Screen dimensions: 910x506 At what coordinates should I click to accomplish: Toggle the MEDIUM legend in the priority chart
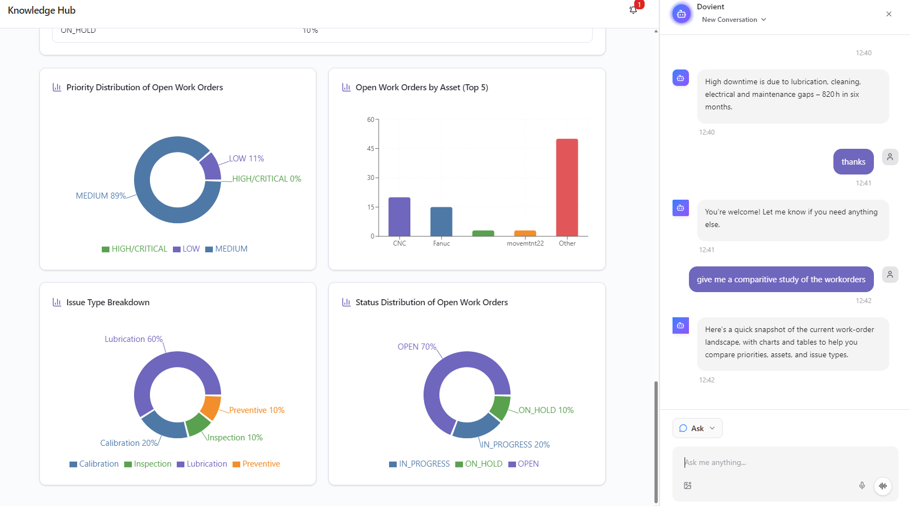click(226, 249)
